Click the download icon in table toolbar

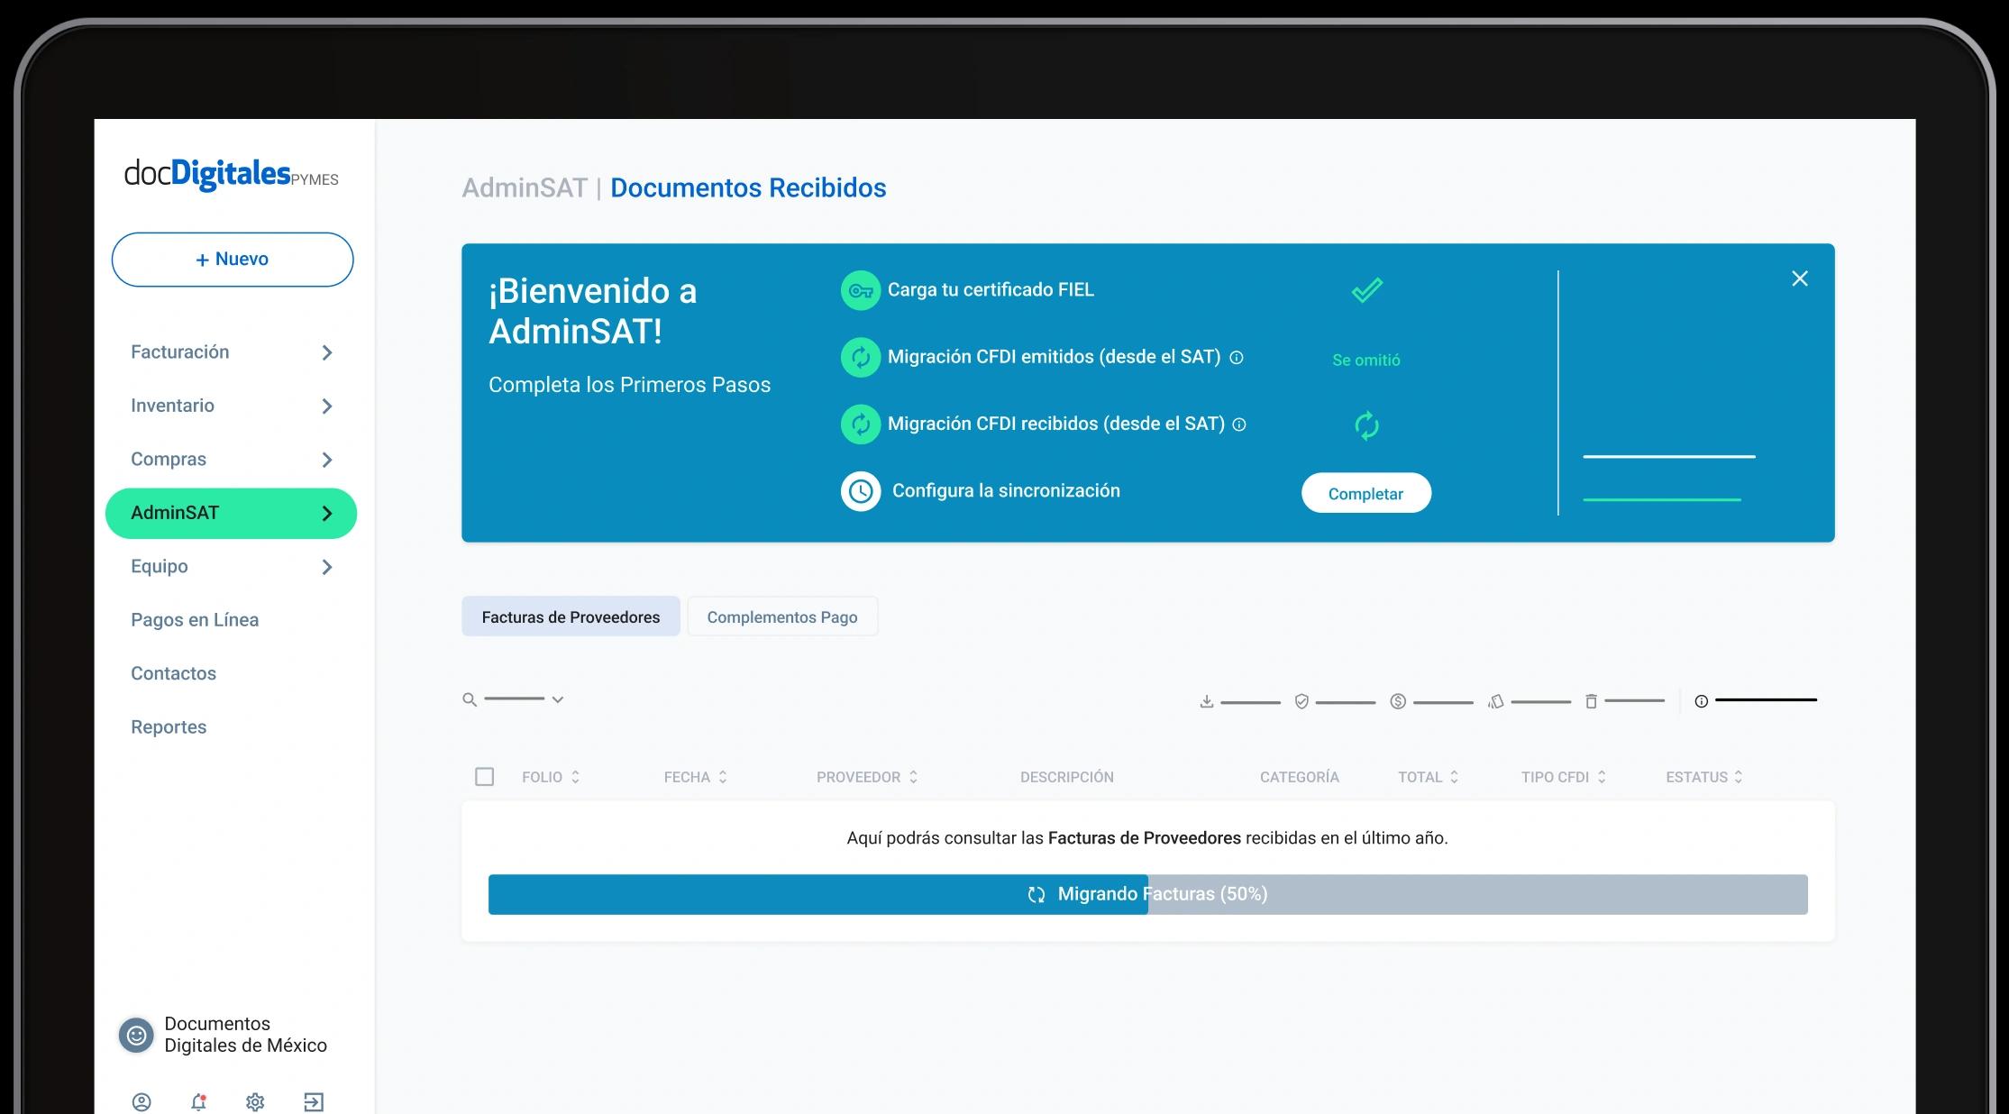1207,701
